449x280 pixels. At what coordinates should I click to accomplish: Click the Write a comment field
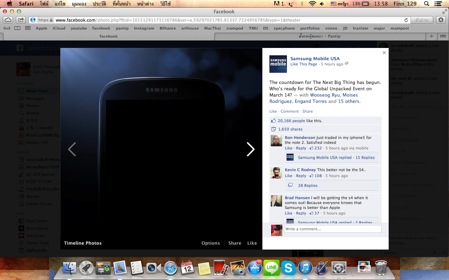pos(333,229)
